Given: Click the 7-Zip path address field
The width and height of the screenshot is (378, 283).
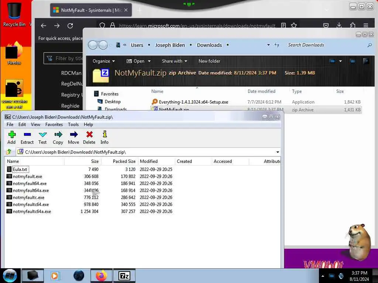Looking at the screenshot, I should point(146,152).
